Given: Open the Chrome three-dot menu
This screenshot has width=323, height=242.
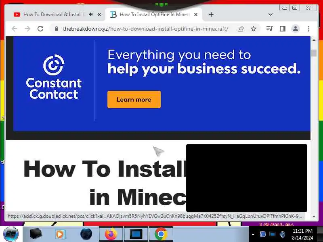Looking at the screenshot, I should pos(308,29).
